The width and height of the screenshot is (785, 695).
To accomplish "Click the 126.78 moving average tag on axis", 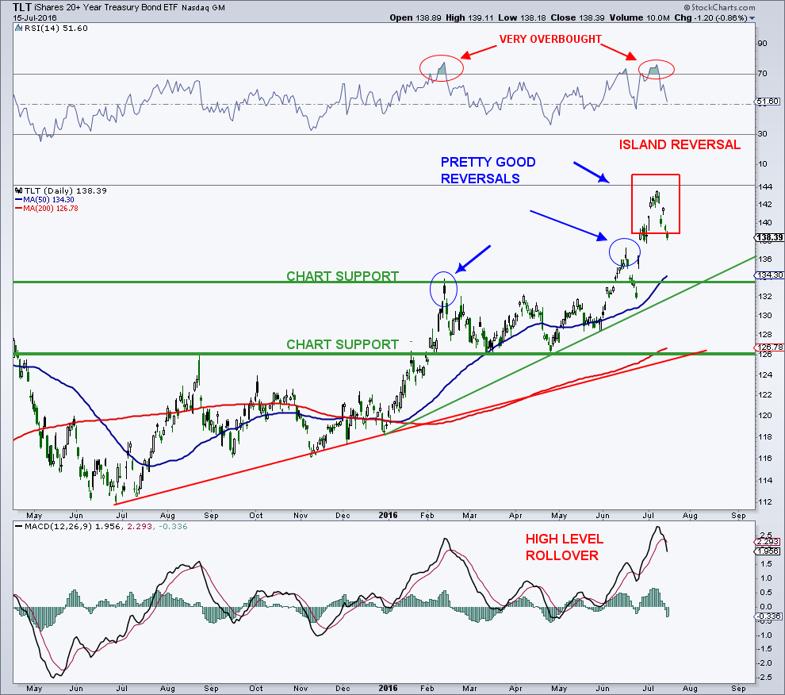I will coord(768,347).
